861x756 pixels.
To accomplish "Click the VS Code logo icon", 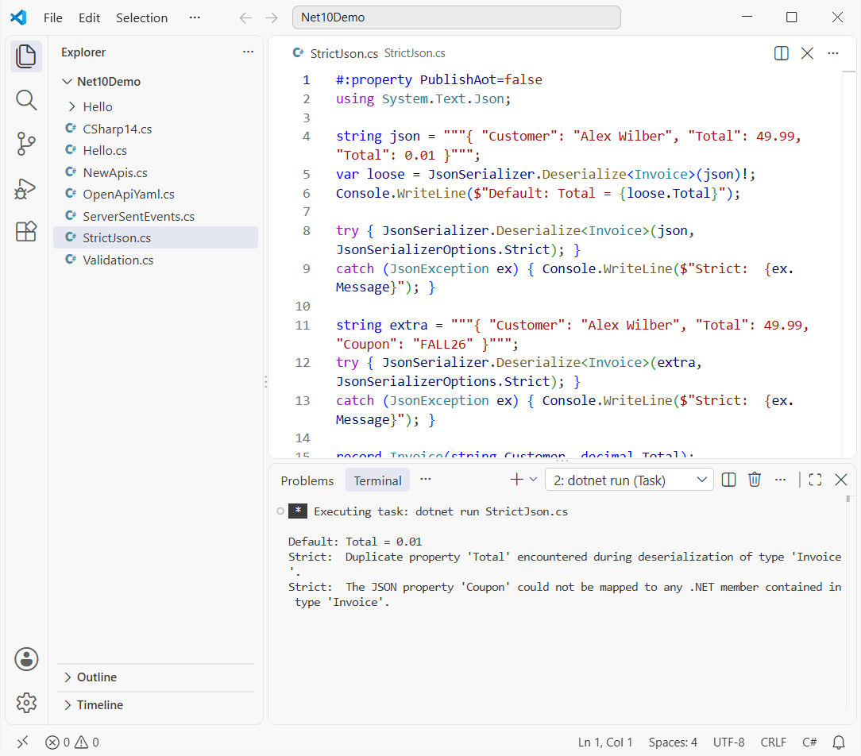I will coord(19,17).
